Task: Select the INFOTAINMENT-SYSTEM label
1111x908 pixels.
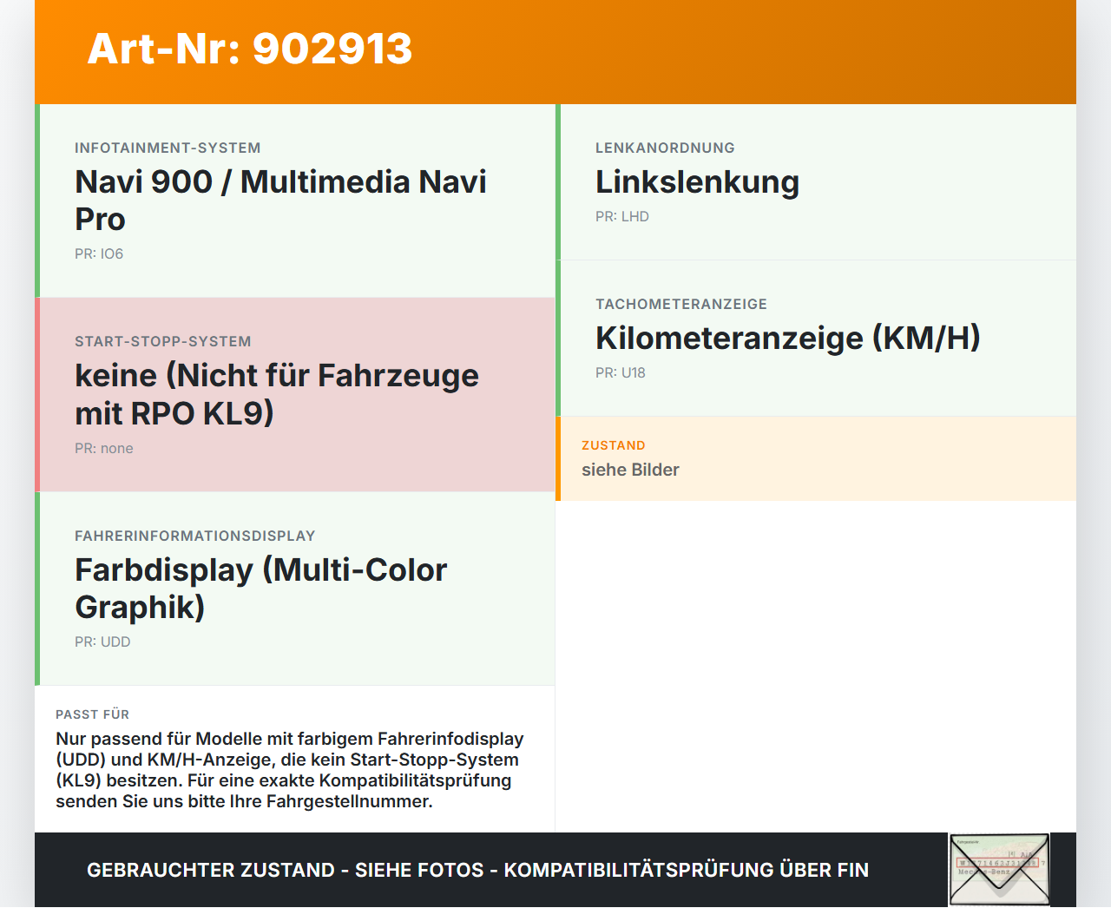Action: click(x=168, y=148)
